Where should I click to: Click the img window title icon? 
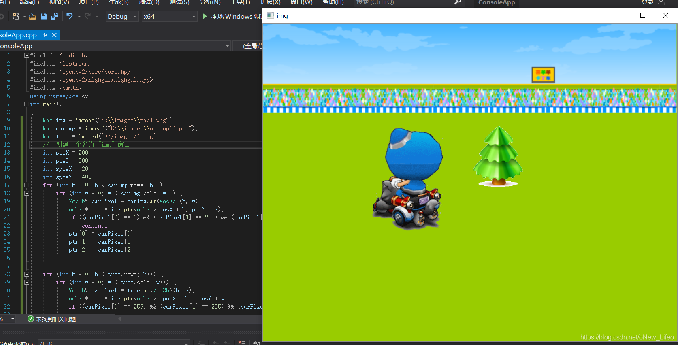click(270, 15)
